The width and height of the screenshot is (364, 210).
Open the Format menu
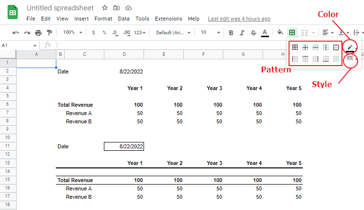pos(103,19)
